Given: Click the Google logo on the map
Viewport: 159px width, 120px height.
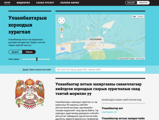Looking at the screenshot, I should 60,57.
